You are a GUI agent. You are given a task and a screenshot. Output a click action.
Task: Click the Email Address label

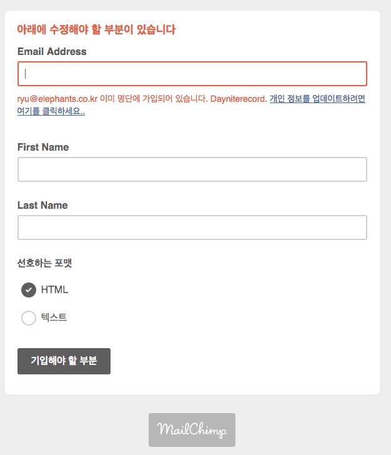(x=52, y=51)
